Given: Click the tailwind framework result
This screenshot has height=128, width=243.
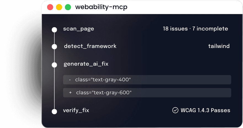Looking at the screenshot, I should (x=219, y=46).
